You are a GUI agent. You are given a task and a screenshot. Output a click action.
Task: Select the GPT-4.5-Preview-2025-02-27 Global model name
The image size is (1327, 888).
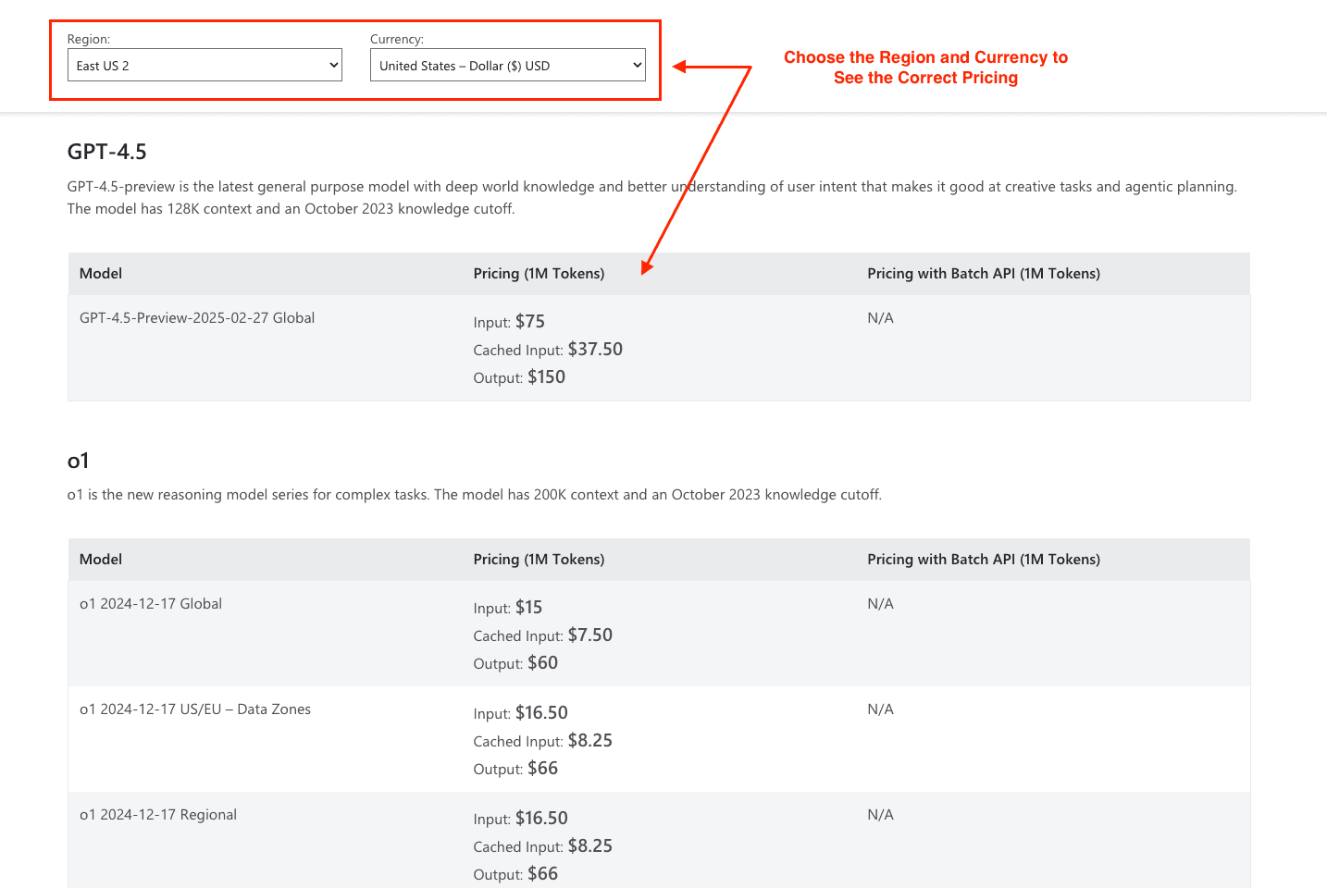[197, 318]
